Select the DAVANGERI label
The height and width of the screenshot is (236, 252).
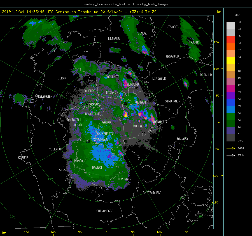point(125,179)
